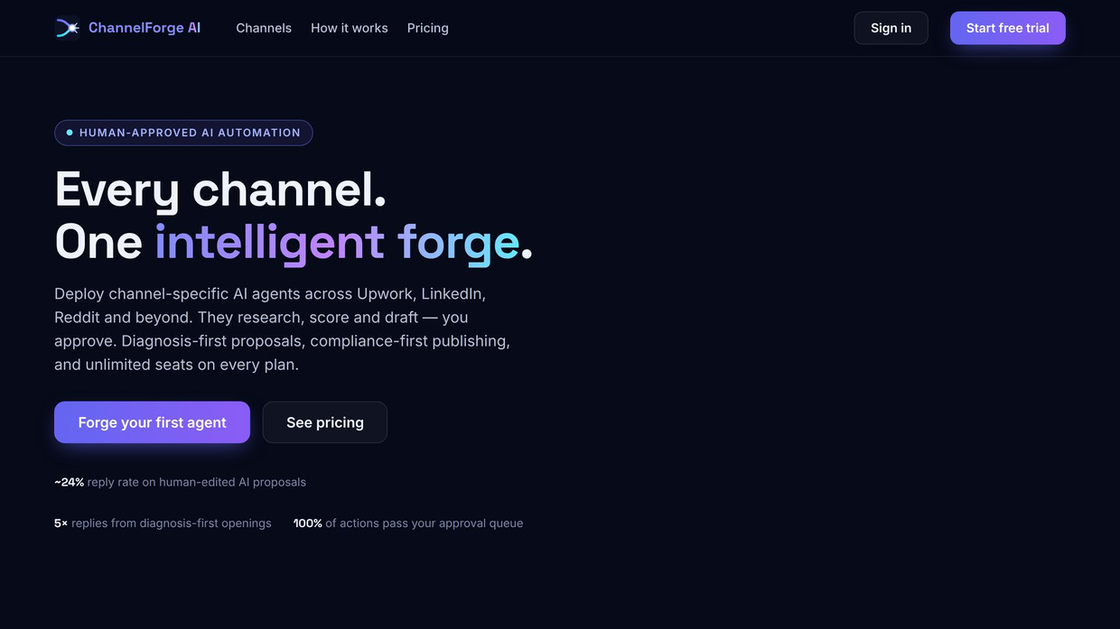Open Pricing in the top navigation

pos(428,28)
